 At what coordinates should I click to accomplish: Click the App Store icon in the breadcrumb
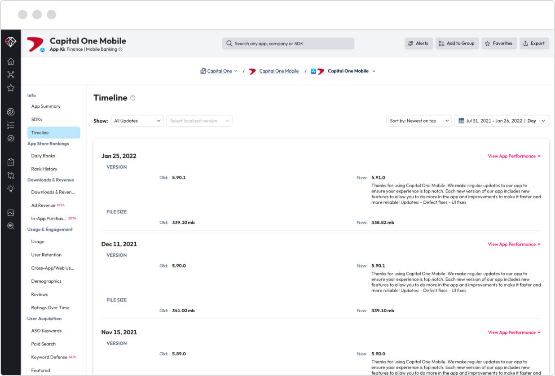pos(313,71)
